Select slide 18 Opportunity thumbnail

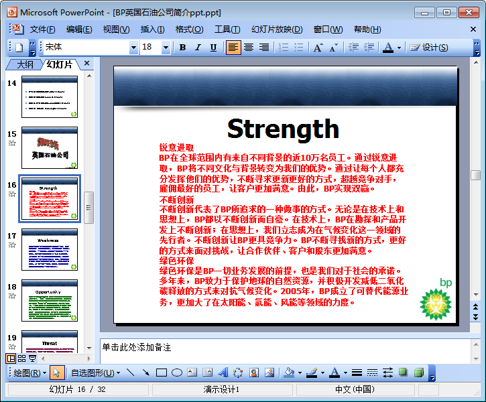click(50, 300)
